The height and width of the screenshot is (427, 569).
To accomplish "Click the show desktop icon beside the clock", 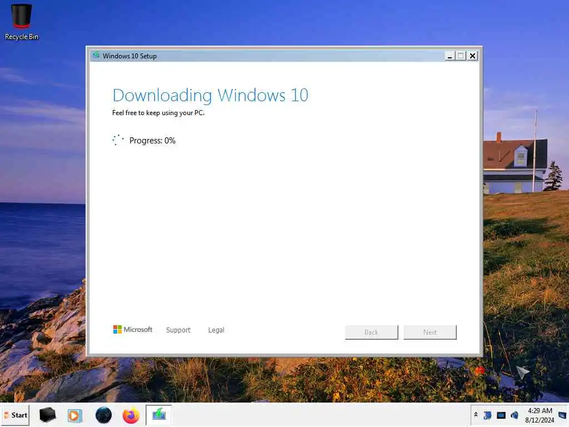I will pos(562,415).
